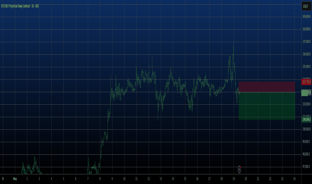The height and width of the screenshot is (184, 312).
Task: Select the red stop-loss zone of short position
Action: (x=267, y=87)
